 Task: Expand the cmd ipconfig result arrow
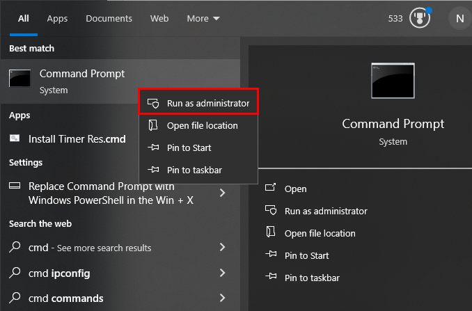tap(222, 273)
